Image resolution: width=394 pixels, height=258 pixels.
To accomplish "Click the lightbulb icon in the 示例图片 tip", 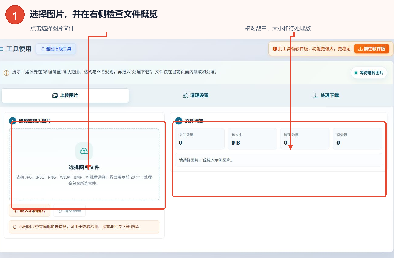I will click(15, 227).
